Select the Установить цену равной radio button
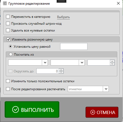This screenshot has height=122, width=123. [x=10, y=46]
